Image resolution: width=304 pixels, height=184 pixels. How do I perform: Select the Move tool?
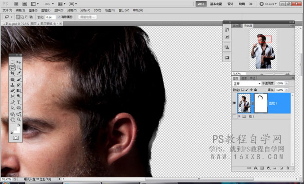[19, 62]
